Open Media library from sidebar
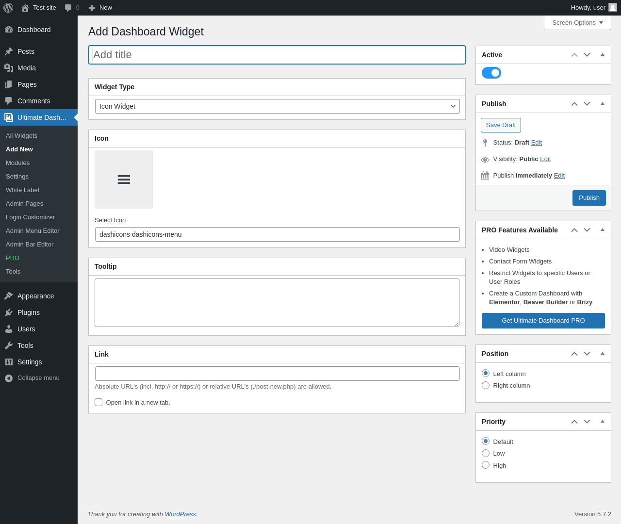The height and width of the screenshot is (524, 621). [x=27, y=68]
